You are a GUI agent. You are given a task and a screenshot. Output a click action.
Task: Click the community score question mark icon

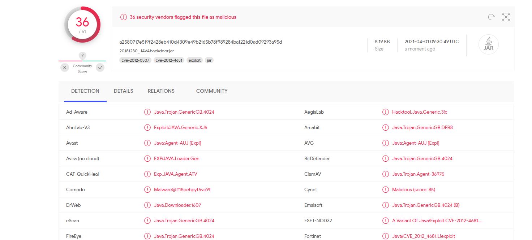(x=83, y=56)
